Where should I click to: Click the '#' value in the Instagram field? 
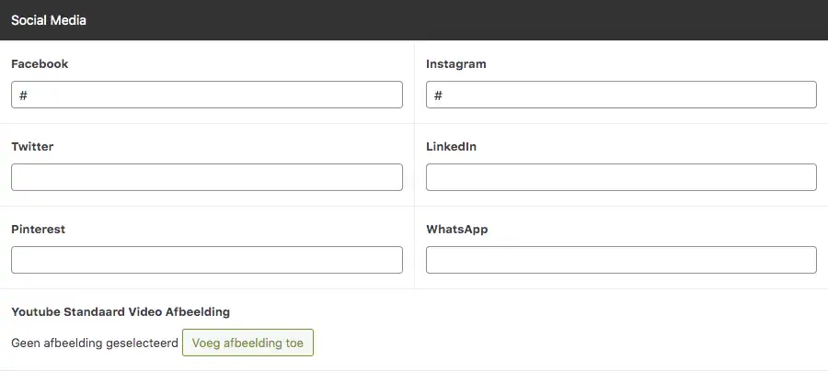point(439,95)
